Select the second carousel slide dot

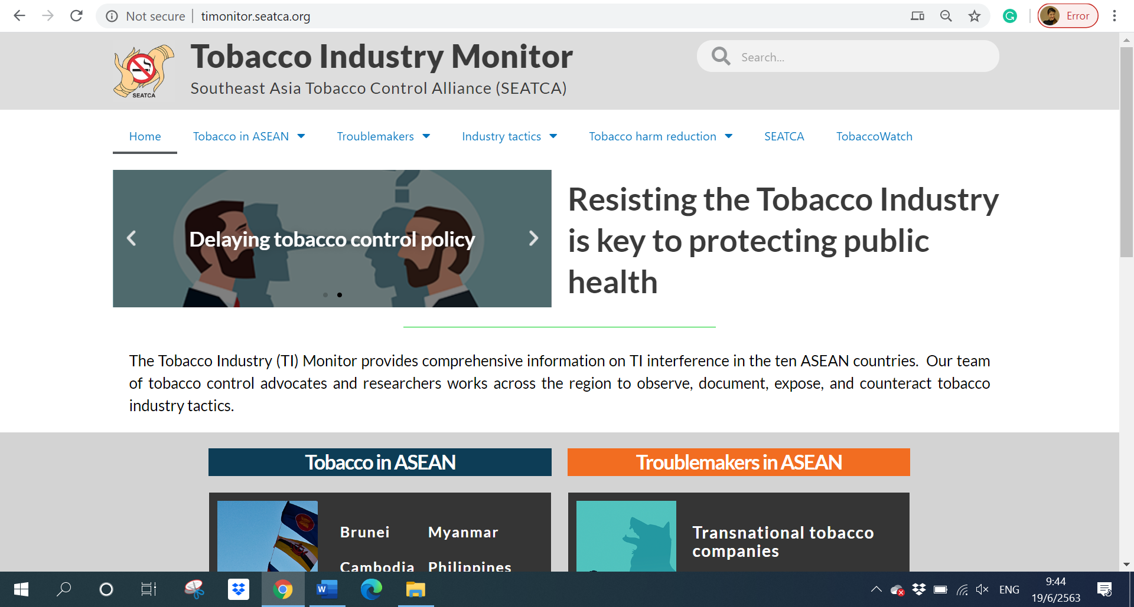(340, 295)
